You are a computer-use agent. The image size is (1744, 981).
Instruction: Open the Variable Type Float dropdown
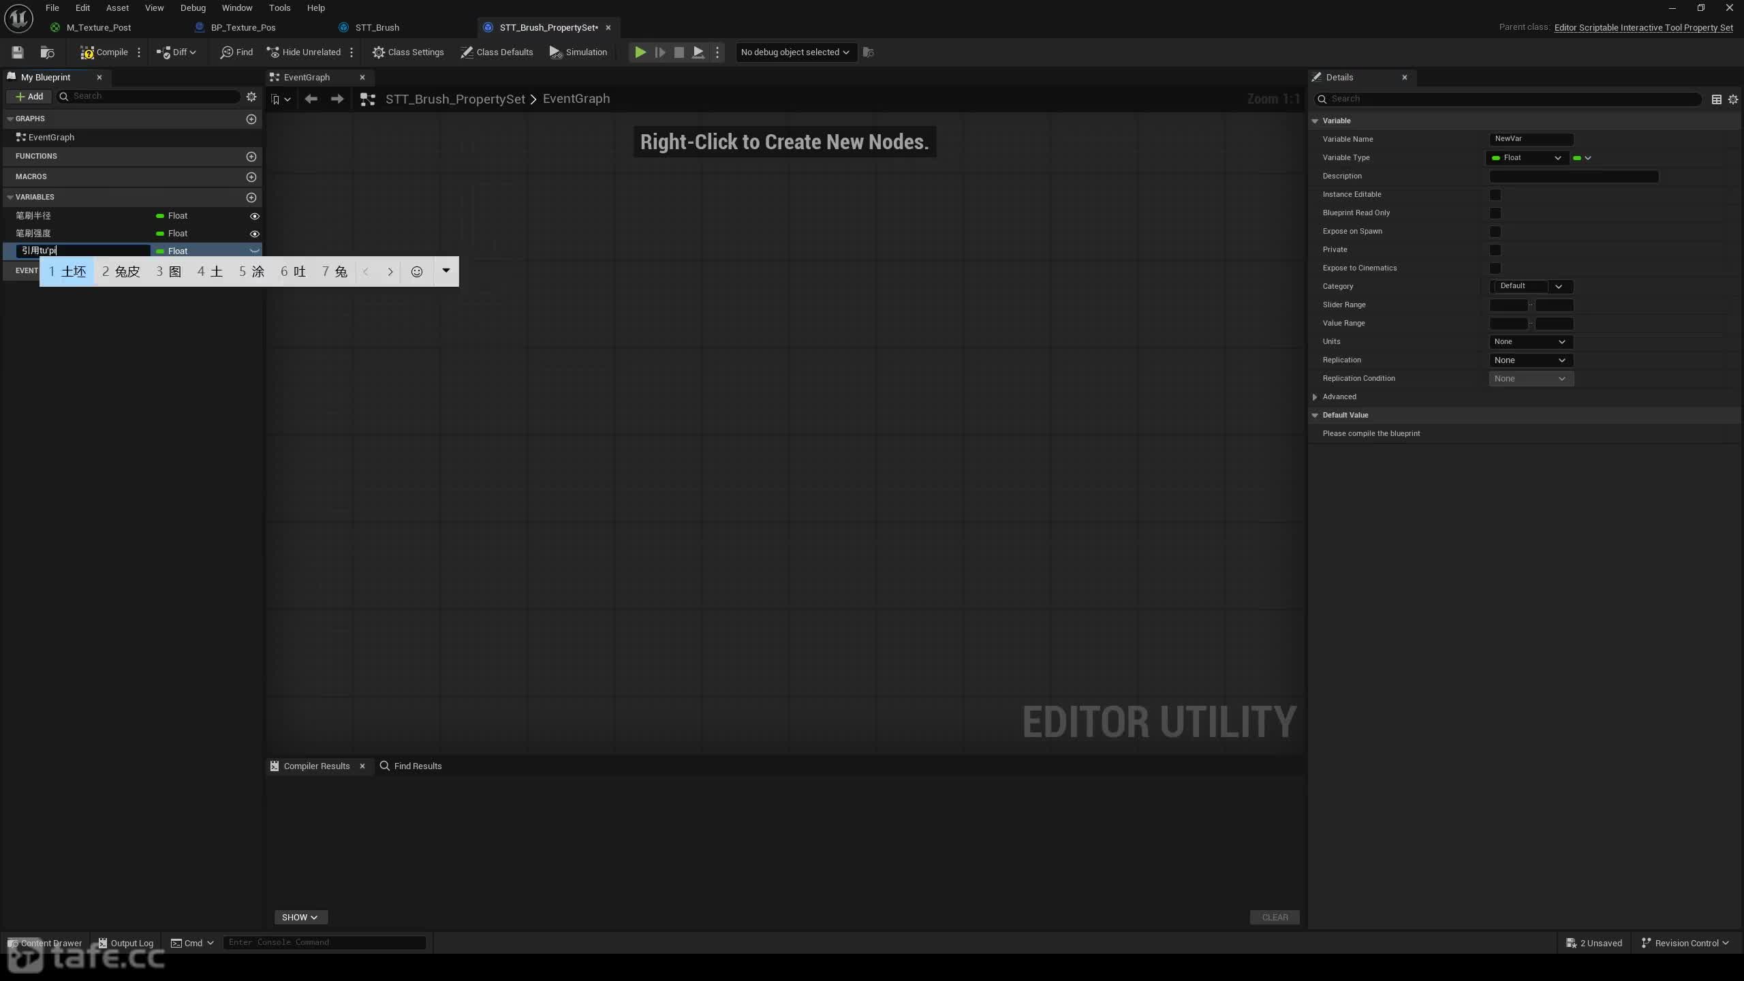(x=1527, y=158)
